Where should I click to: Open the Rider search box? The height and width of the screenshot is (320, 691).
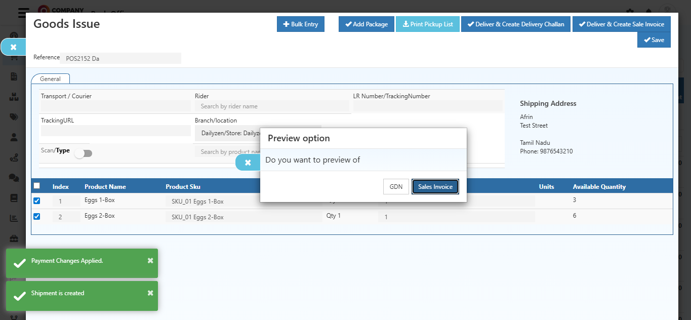[x=271, y=106]
